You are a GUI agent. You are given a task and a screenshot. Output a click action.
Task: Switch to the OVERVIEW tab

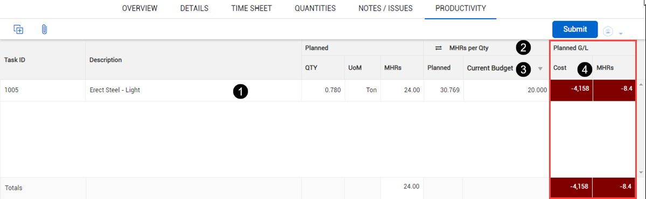point(140,8)
